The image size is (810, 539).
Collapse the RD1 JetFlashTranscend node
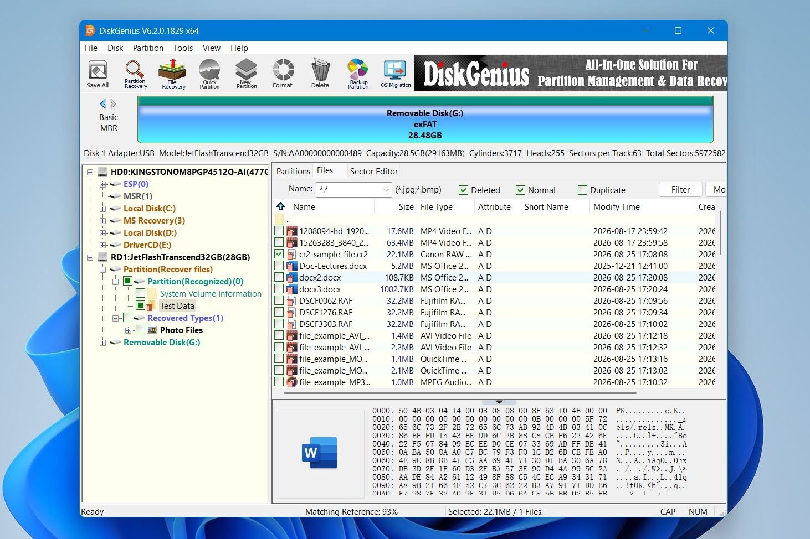[x=90, y=257]
